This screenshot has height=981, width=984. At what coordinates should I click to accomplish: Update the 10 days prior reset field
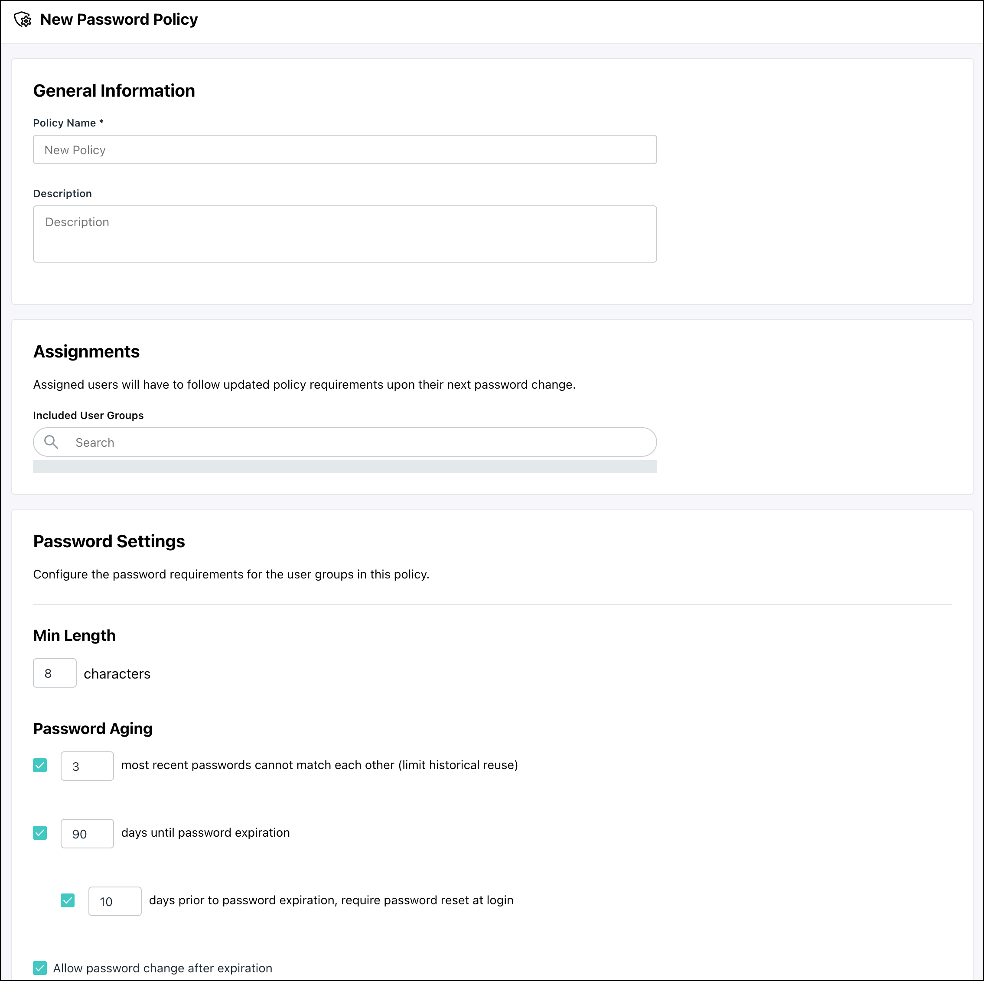[x=114, y=901]
